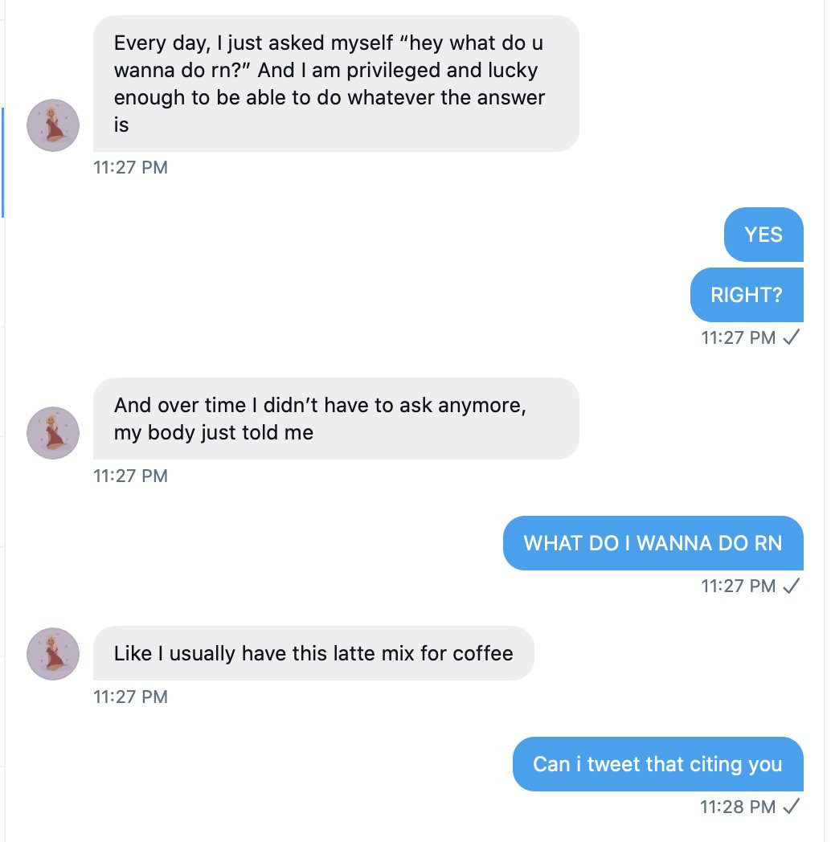Select the "WHAT DO I WANNA DO RN" bubble
The height and width of the screenshot is (842, 831).
653,543
